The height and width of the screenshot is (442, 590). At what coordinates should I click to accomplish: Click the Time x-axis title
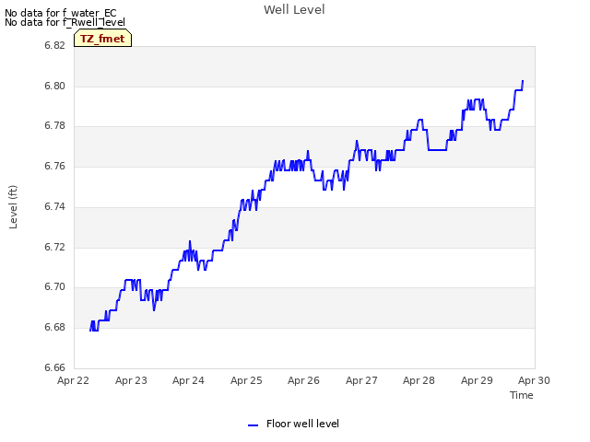click(522, 395)
